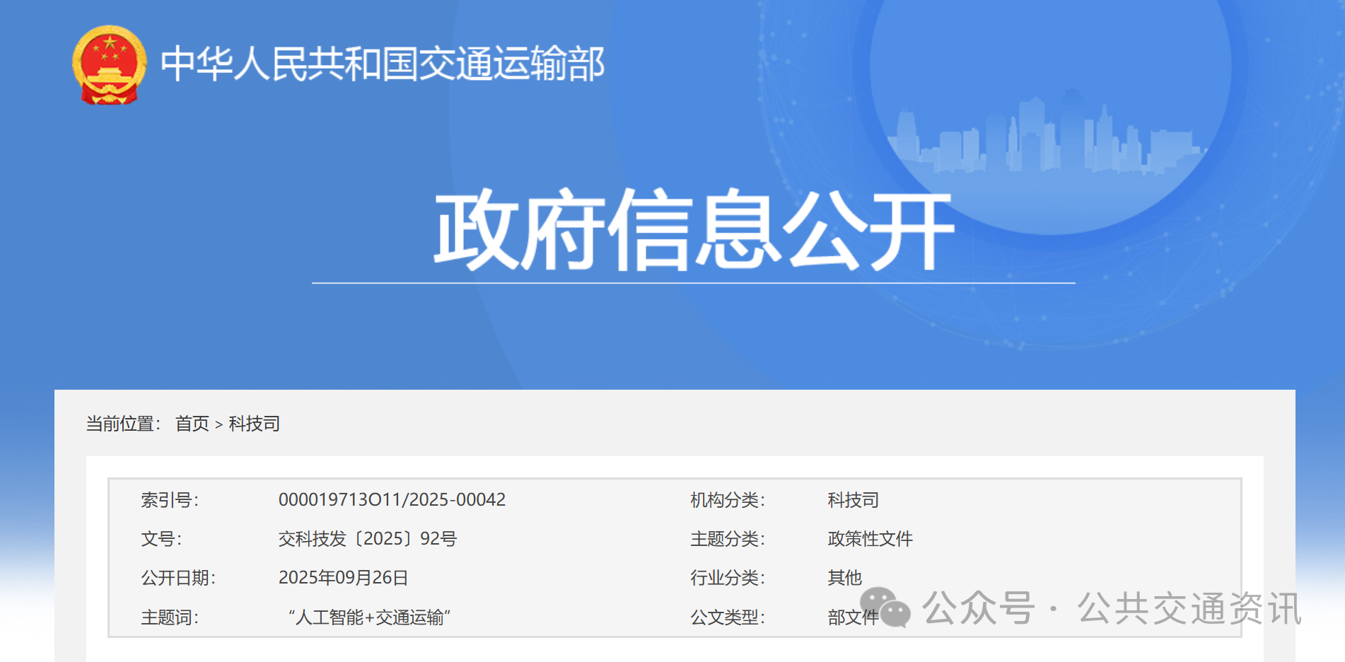Click the breadcrumb arrow after 首页
This screenshot has height=662, width=1345.
pyautogui.click(x=219, y=424)
